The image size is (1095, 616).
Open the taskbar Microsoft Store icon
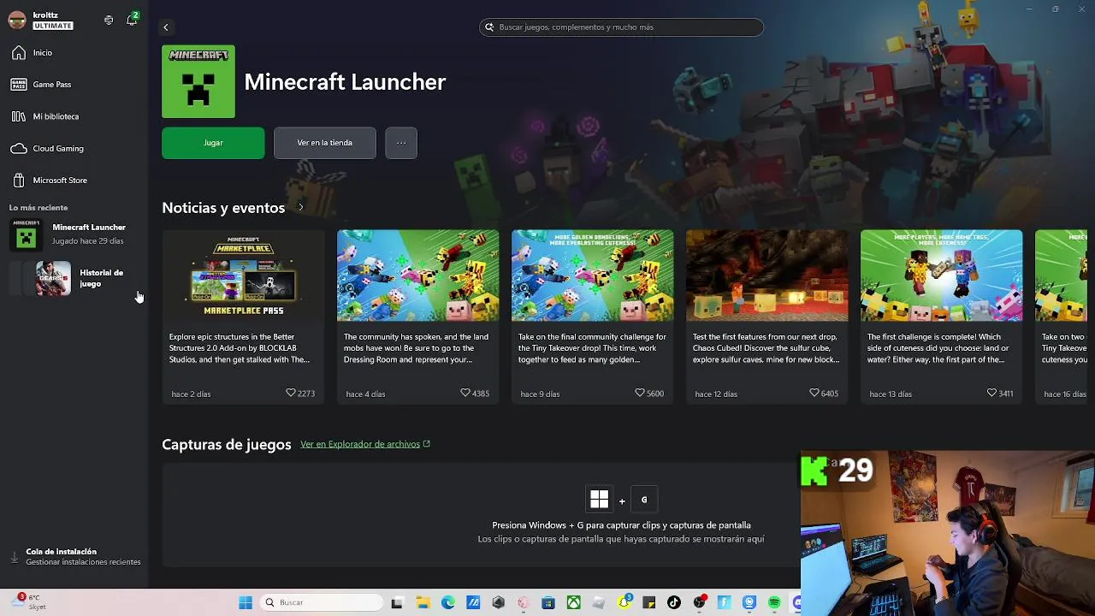[548, 602]
